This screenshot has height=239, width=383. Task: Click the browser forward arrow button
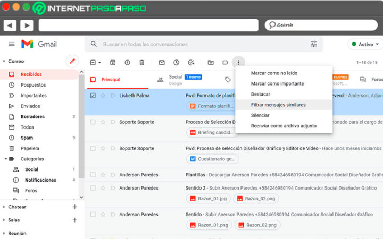click(x=27, y=25)
